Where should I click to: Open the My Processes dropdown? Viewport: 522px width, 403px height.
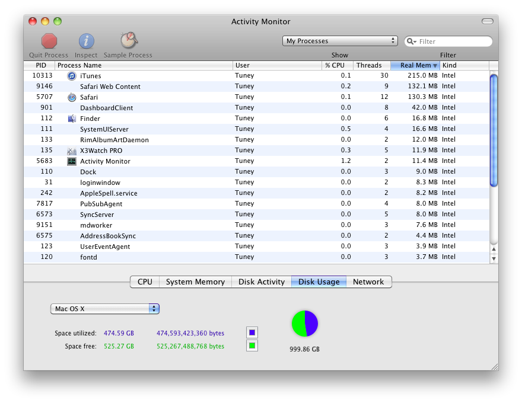(340, 41)
